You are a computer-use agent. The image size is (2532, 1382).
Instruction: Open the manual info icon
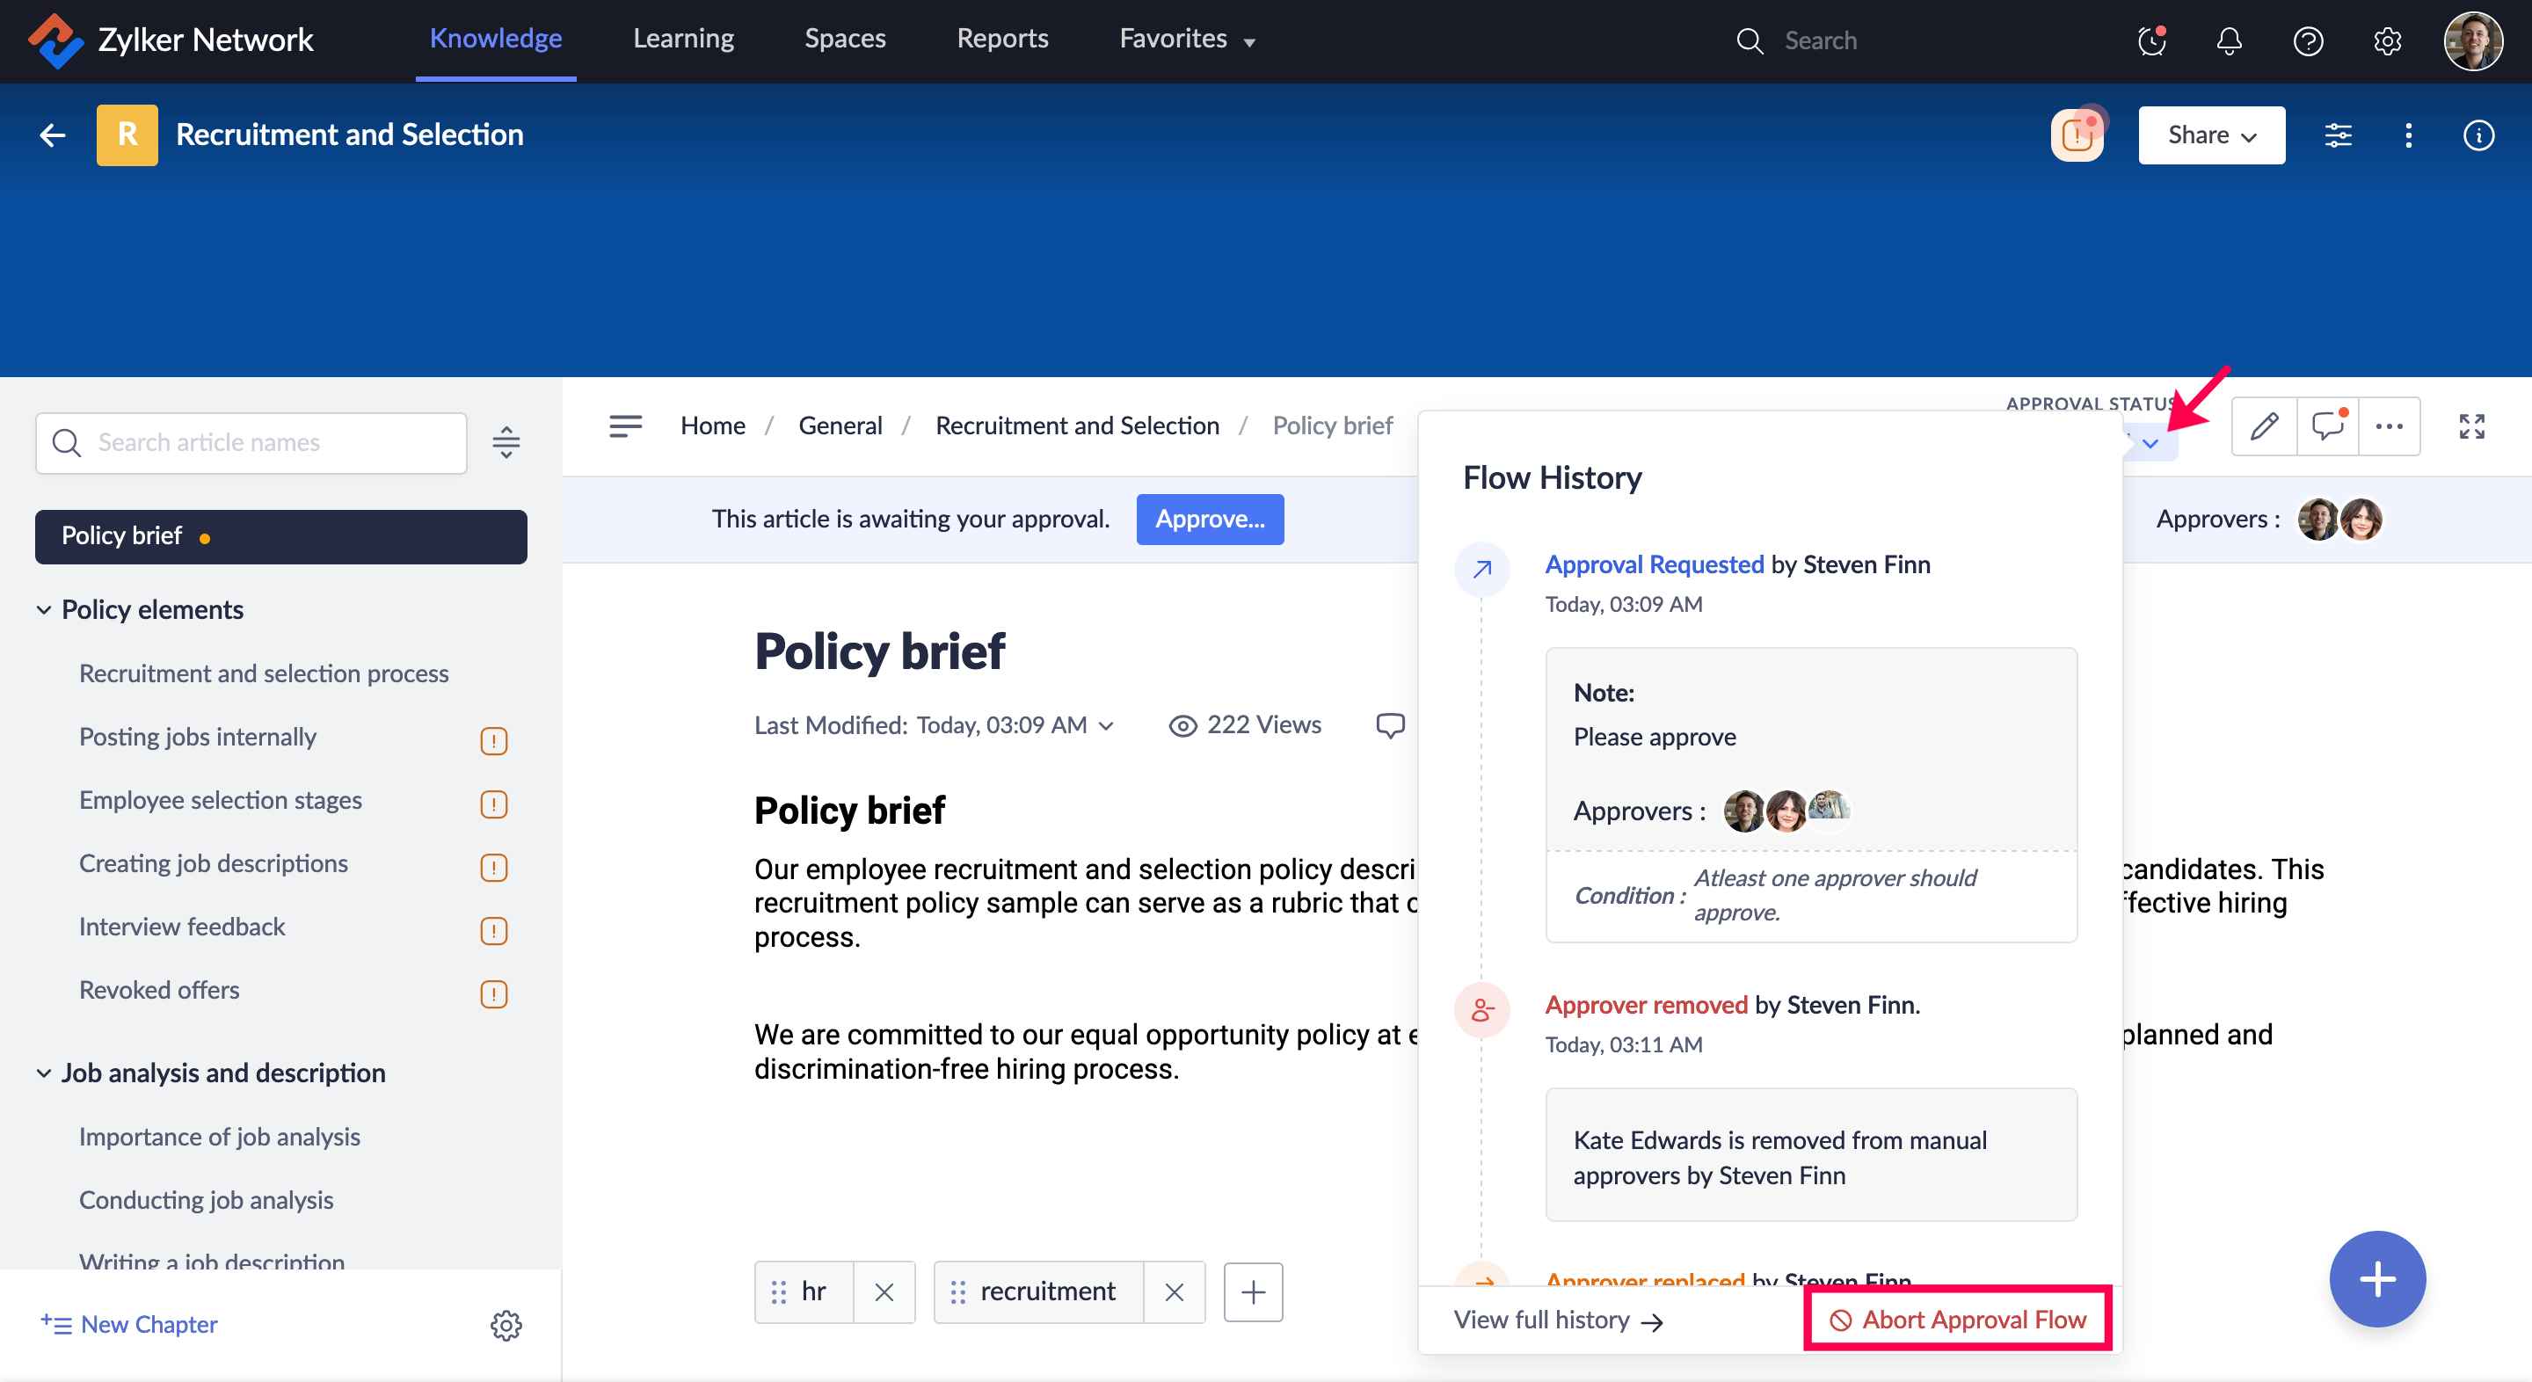(2478, 135)
